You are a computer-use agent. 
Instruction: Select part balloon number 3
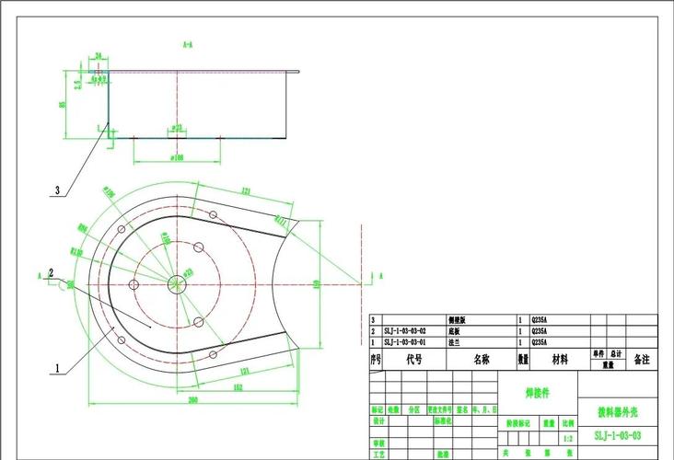57,191
